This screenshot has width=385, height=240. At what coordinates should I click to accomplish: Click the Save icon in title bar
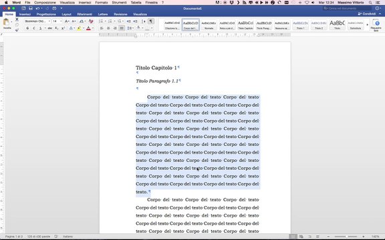point(31,8)
